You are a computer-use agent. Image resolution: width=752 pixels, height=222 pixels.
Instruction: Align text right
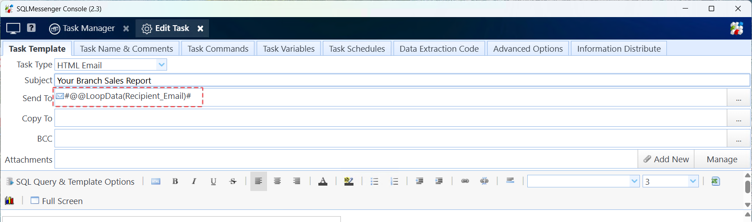(x=297, y=181)
